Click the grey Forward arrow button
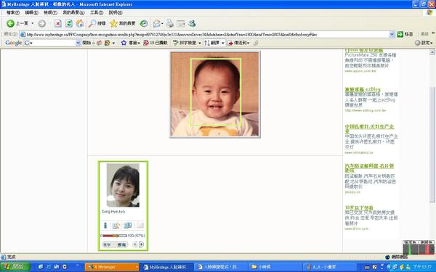The height and width of the screenshot is (272, 436). point(41,24)
